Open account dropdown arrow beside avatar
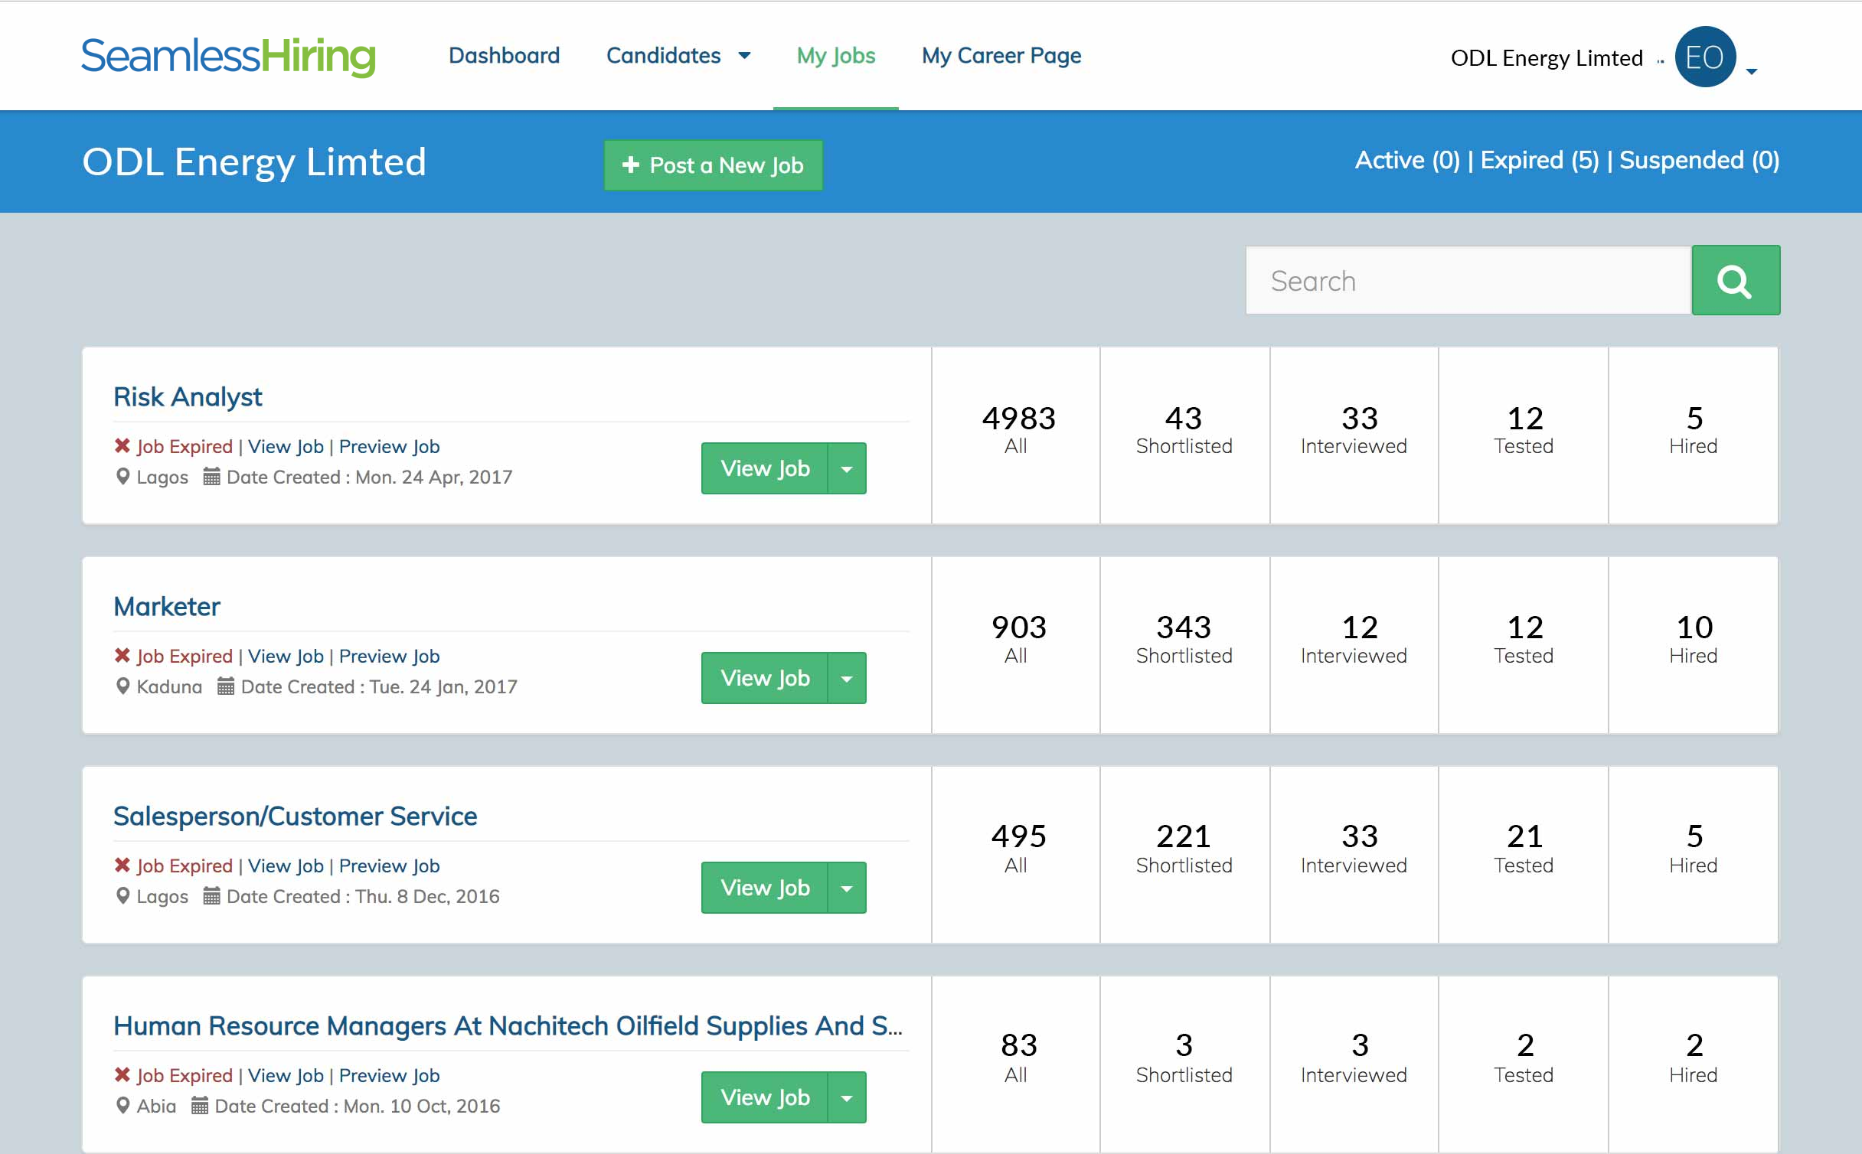The height and width of the screenshot is (1154, 1862). point(1752,71)
